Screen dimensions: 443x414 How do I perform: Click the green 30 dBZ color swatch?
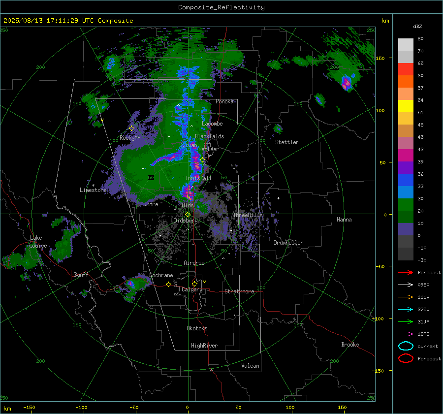point(406,204)
